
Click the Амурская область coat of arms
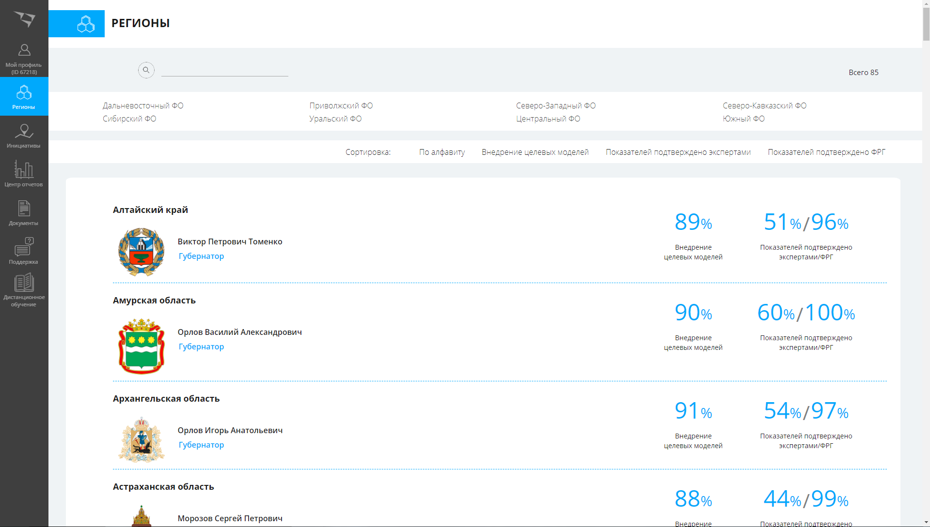pos(142,346)
